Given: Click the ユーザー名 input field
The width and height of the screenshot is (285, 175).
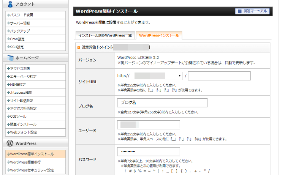Looking at the screenshot, I should point(149,125).
